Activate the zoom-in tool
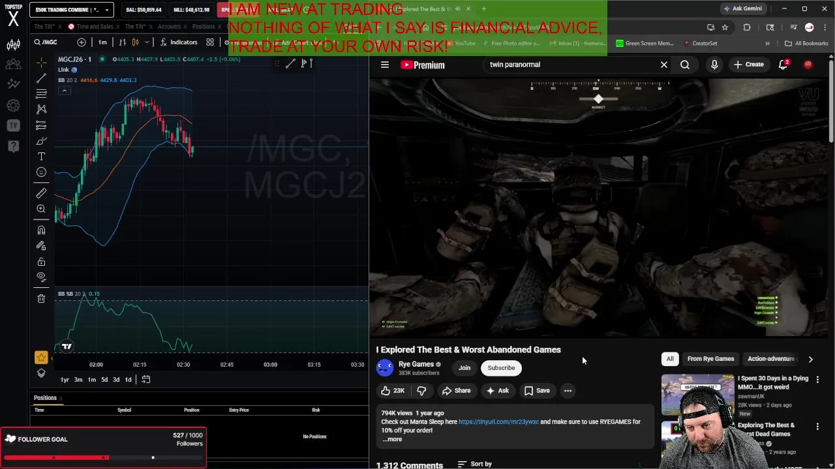Image resolution: width=835 pixels, height=469 pixels. [41, 208]
